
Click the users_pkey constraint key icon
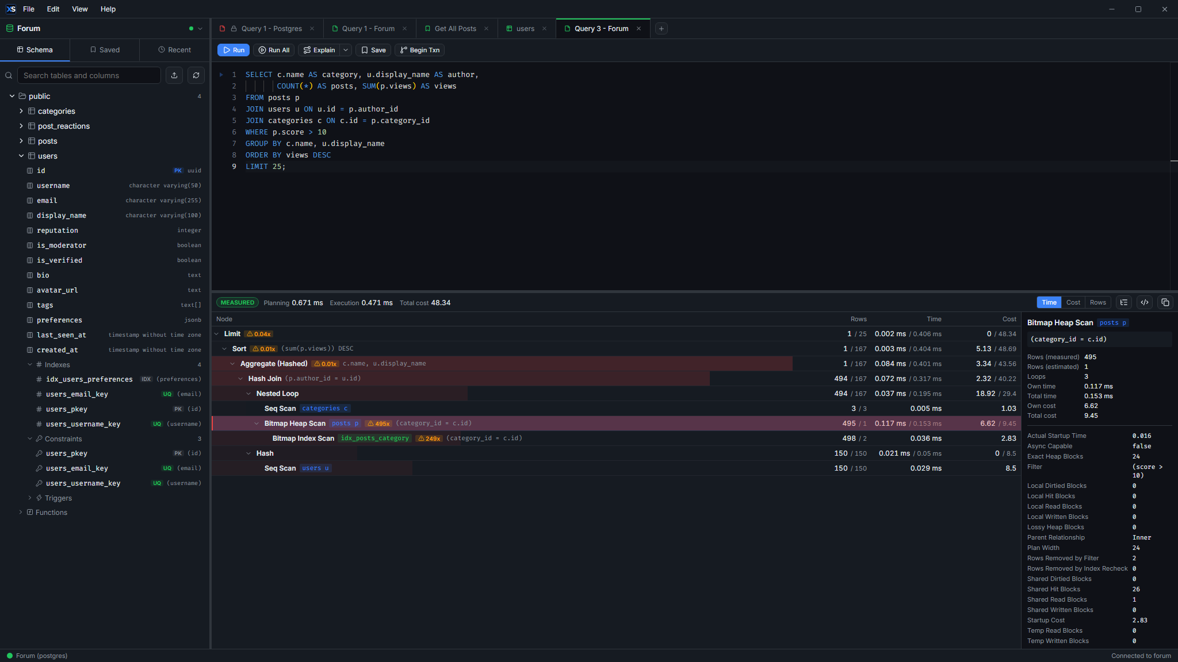39,453
